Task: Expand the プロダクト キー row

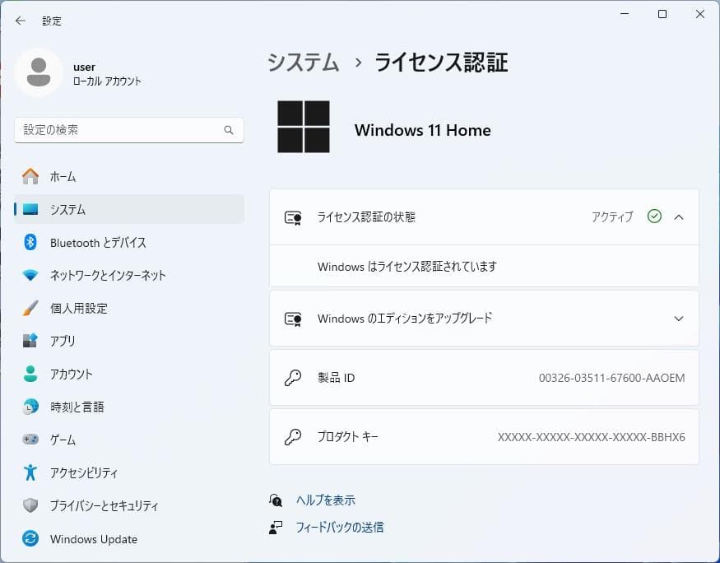Action: [x=484, y=438]
